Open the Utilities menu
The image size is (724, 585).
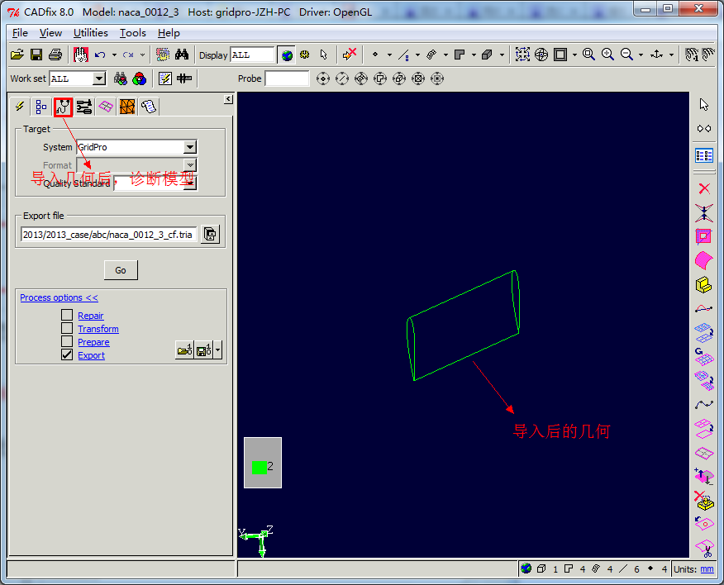point(90,33)
